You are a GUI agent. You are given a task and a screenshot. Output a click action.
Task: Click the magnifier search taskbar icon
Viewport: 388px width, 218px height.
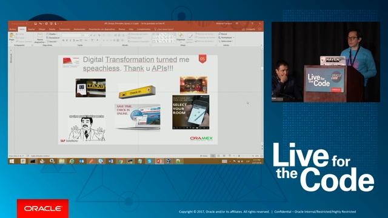pos(52,161)
